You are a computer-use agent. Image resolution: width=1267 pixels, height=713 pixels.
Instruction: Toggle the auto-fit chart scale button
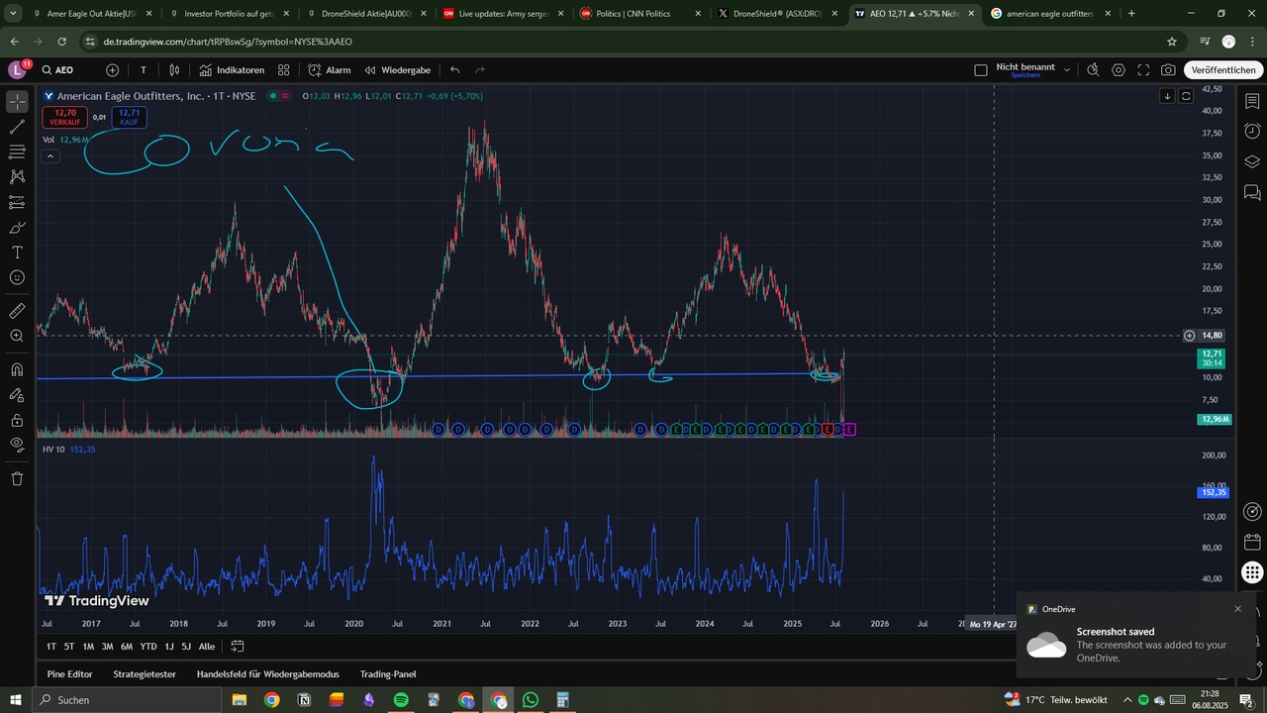(x=1186, y=96)
